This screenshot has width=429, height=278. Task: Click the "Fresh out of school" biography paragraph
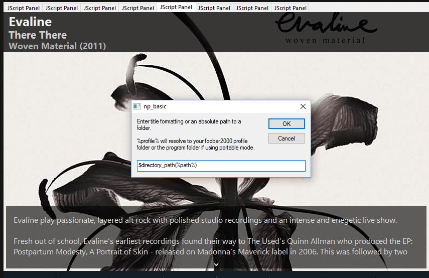pos(213,246)
